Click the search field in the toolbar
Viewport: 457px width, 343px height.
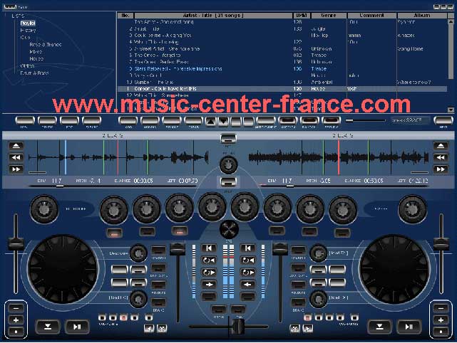411,120
